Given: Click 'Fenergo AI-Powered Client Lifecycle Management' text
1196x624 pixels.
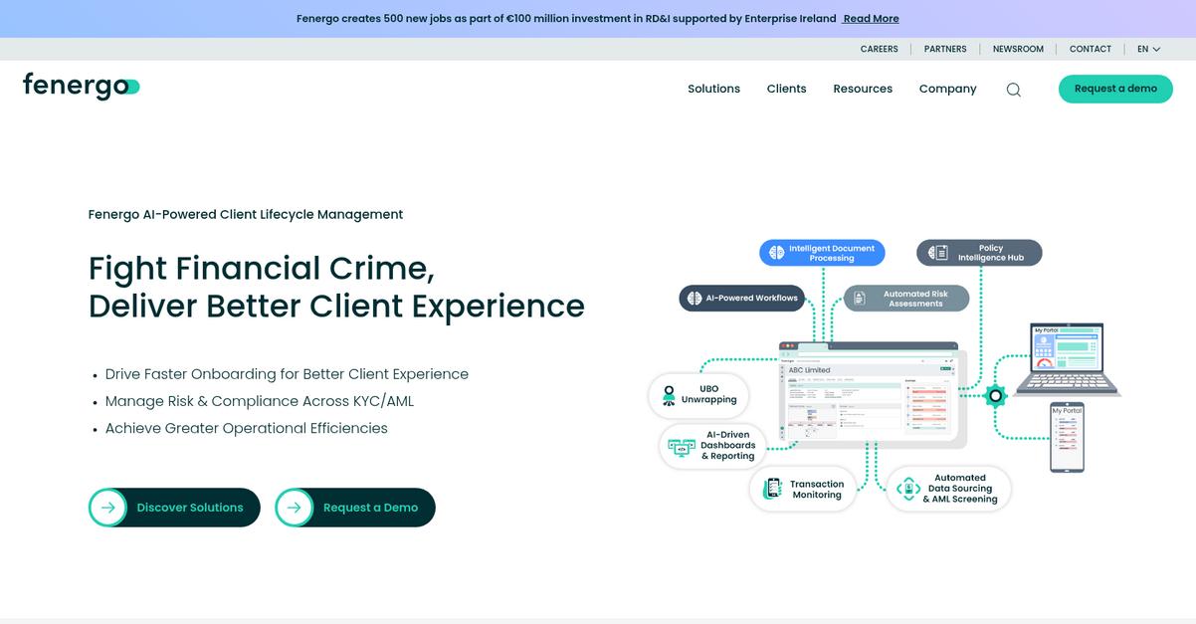Looking at the screenshot, I should click(x=246, y=214).
